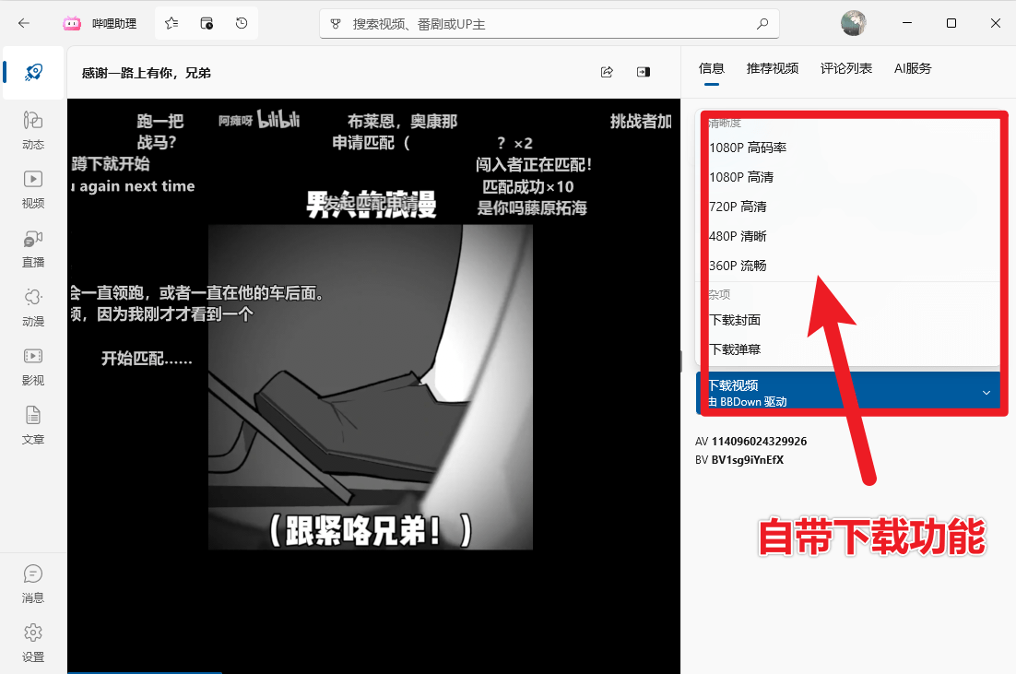Open the 评论列表 comments tab

click(845, 68)
